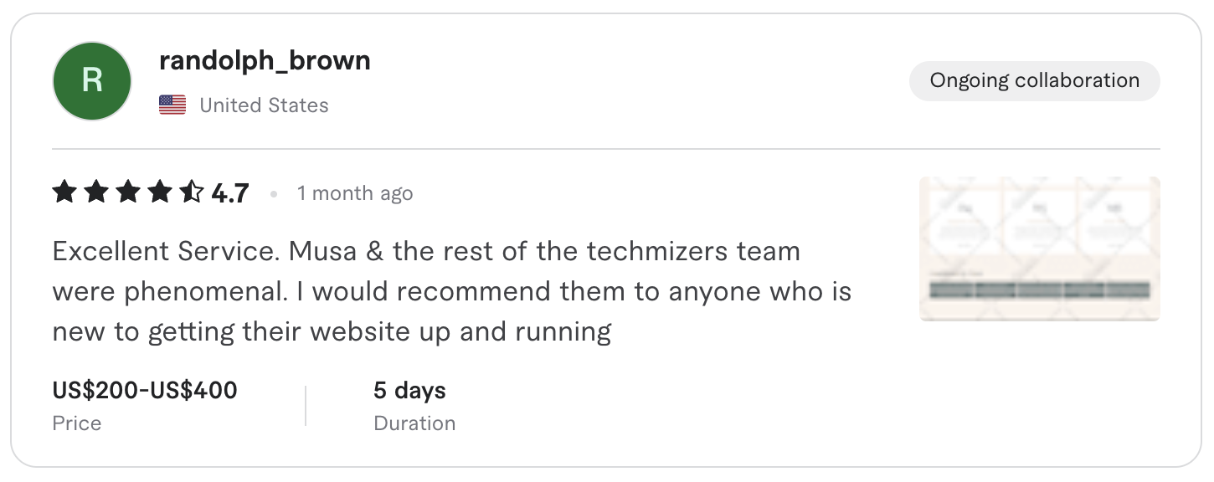Click the second rating star

96,192
